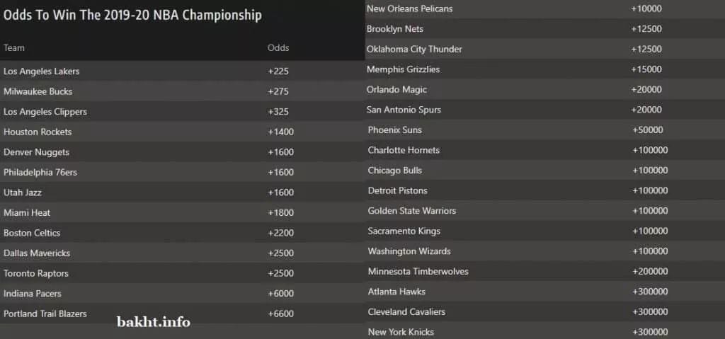Select Houston Rockets +1400 odds
The height and width of the screenshot is (339, 725).
tap(280, 132)
